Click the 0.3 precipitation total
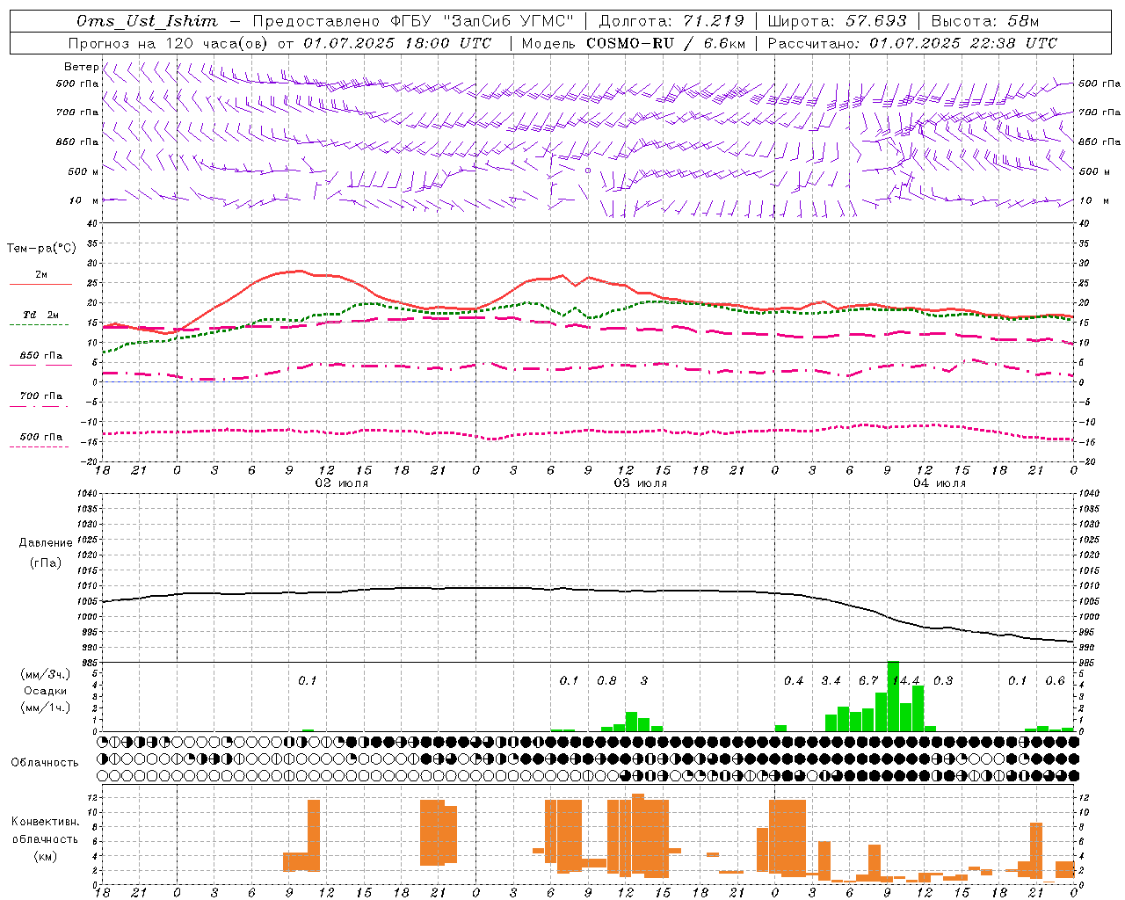Viewport: 1125px width, 900px height. tap(943, 681)
